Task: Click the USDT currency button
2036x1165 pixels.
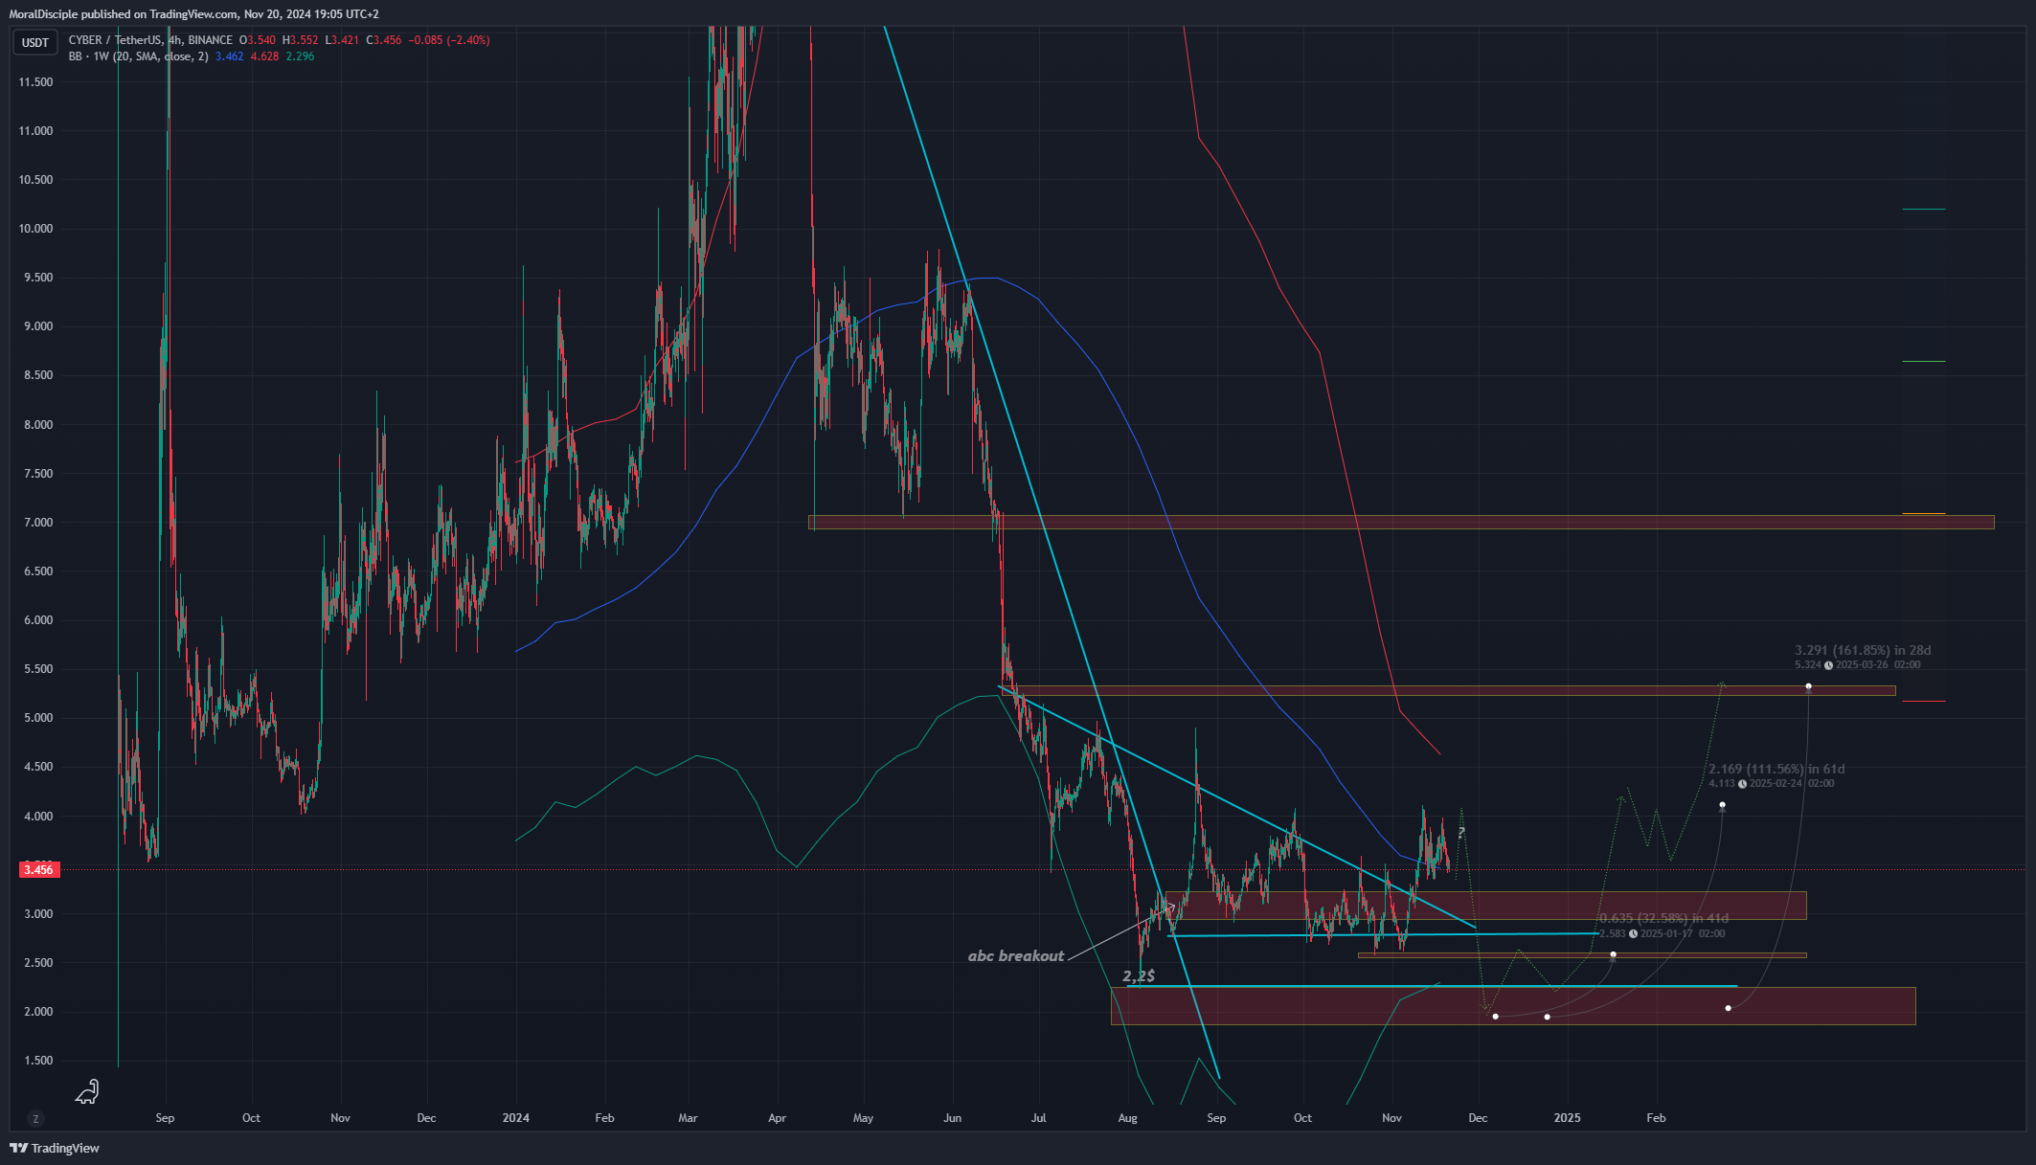Action: point(35,42)
